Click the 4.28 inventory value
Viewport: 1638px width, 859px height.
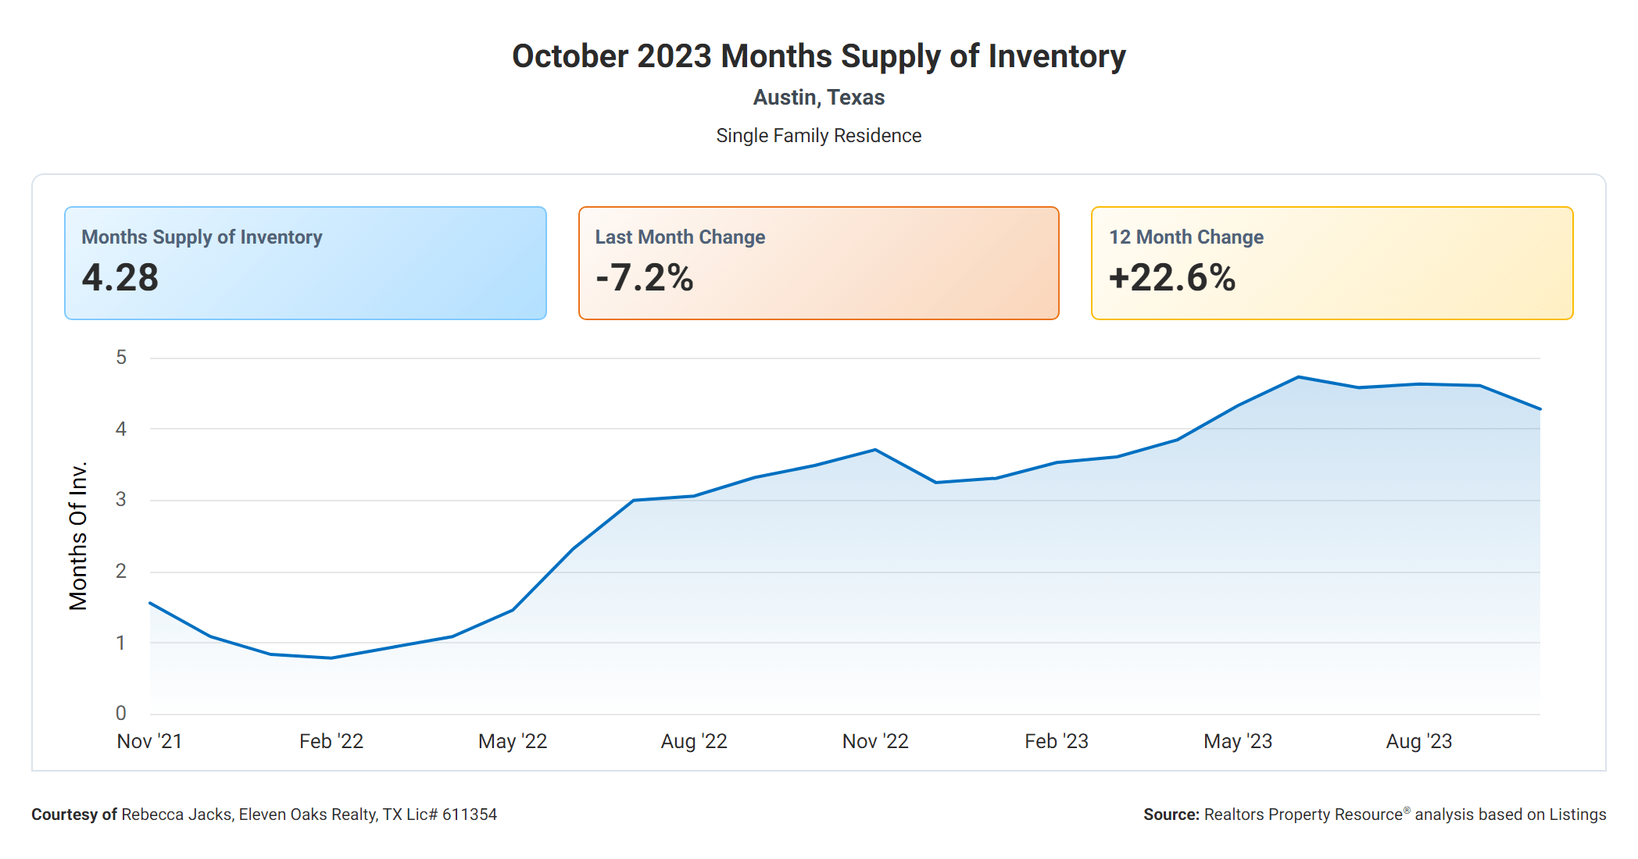point(120,278)
